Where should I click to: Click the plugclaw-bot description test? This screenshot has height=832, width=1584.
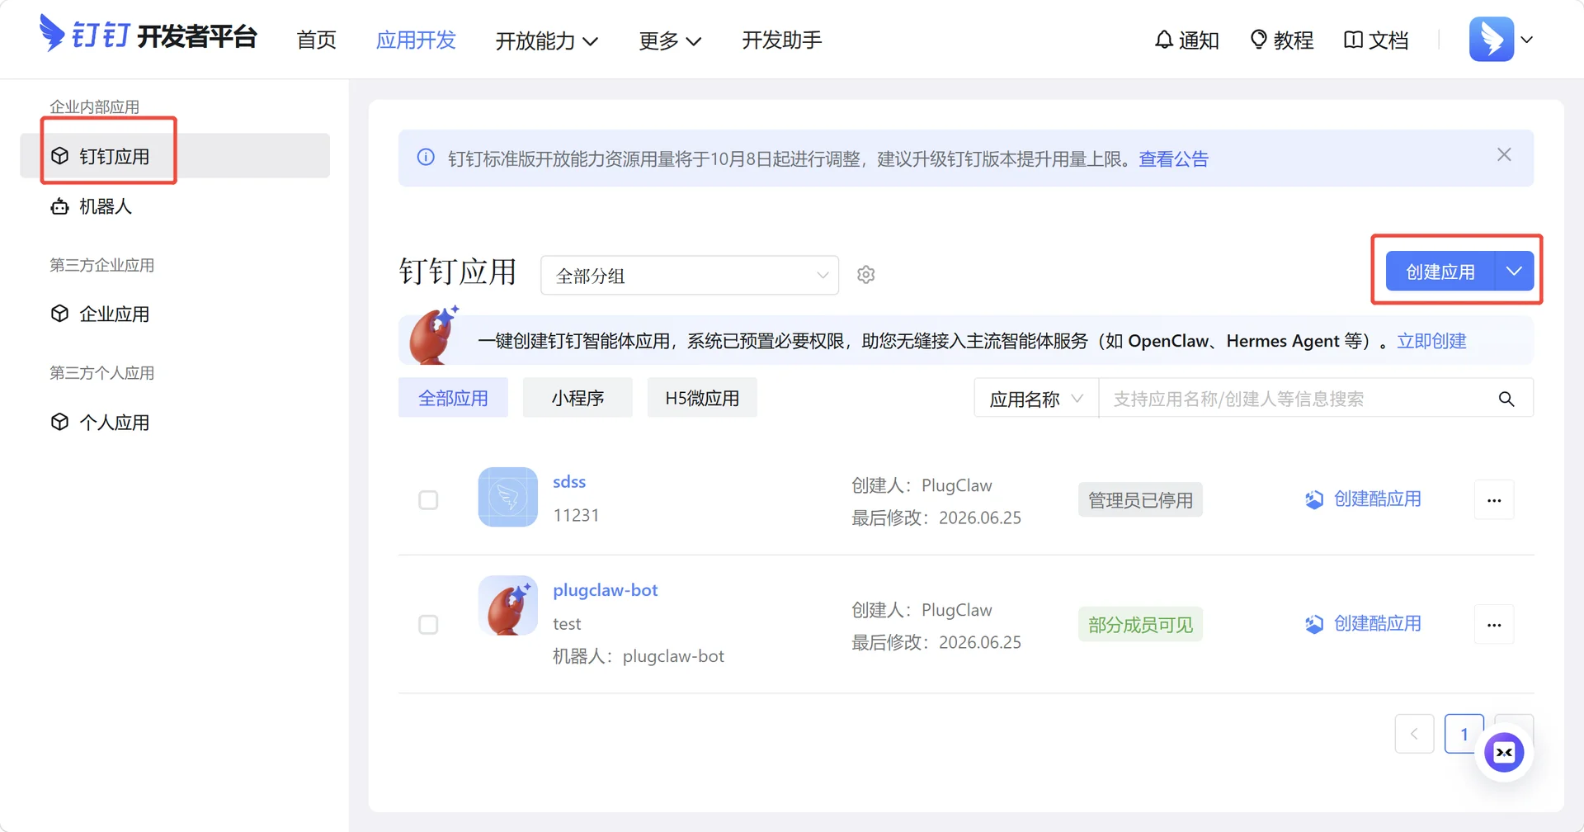tap(567, 624)
